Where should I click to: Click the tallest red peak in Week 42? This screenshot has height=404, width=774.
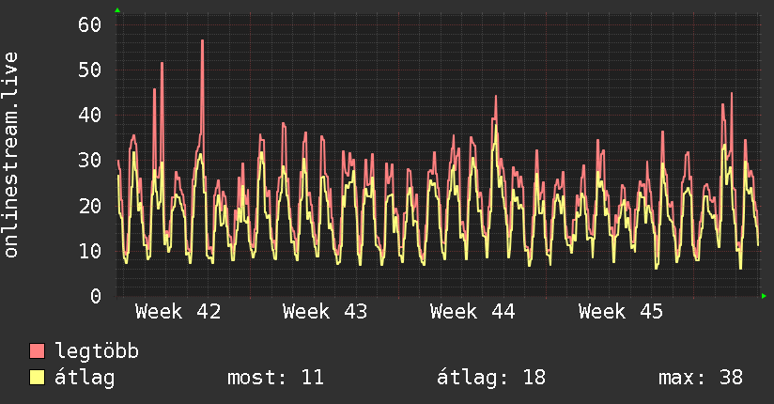202,42
